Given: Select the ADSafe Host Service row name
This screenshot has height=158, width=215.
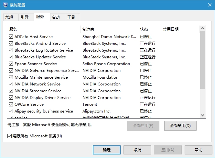Looking at the screenshot, I should [34, 37].
